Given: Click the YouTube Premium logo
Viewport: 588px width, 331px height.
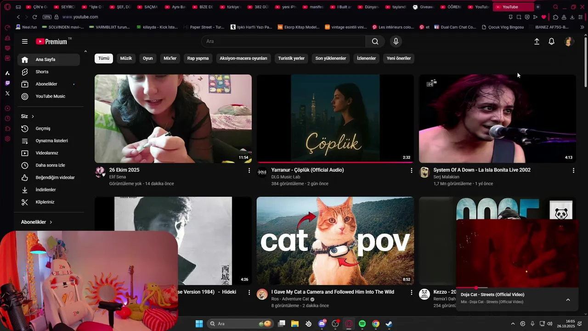Looking at the screenshot, I should coord(51,41).
